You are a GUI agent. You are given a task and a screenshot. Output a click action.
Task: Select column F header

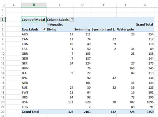126,5
